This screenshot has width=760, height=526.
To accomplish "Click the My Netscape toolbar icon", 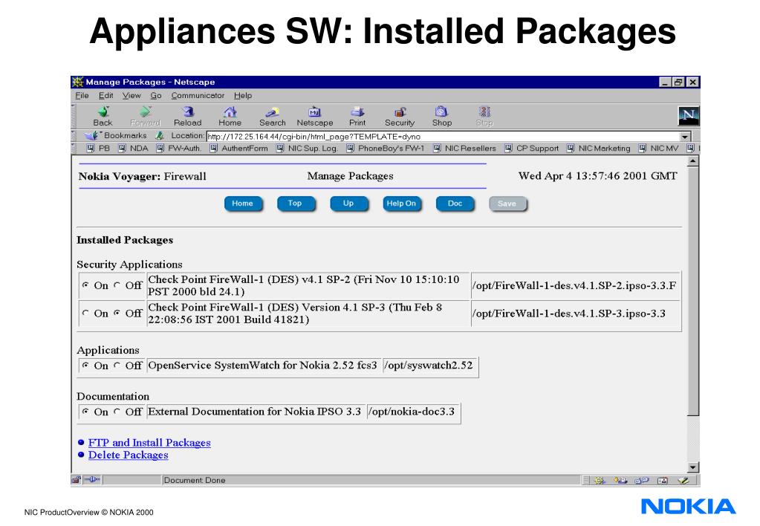I will pos(314,117).
